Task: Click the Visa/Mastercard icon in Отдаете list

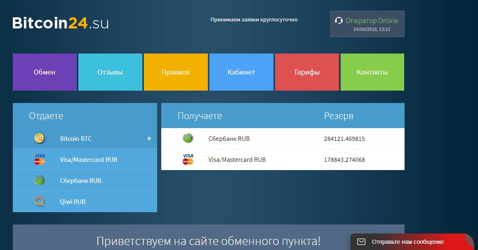Action: click(39, 159)
